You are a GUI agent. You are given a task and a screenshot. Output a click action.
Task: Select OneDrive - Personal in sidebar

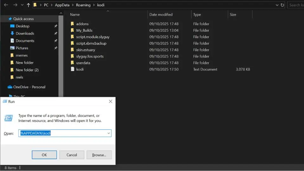pos(29,87)
